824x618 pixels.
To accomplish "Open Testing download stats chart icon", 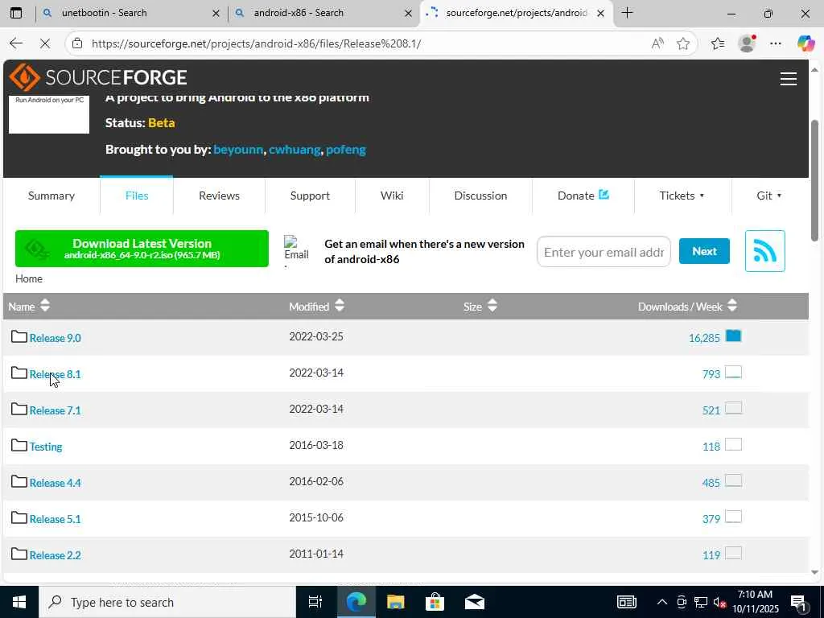I will (733, 444).
